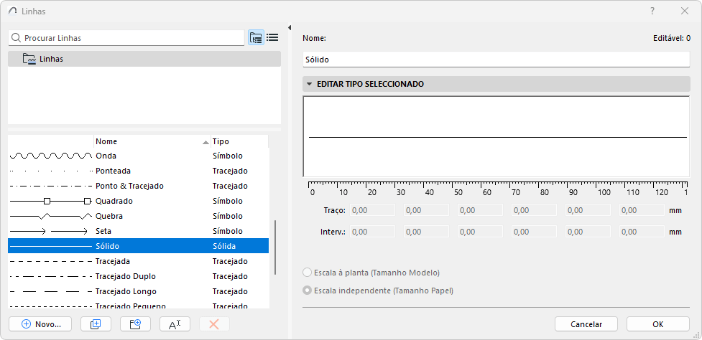The width and height of the screenshot is (702, 340).
Task: Select the Linhas folder in tree
Action: coord(144,59)
